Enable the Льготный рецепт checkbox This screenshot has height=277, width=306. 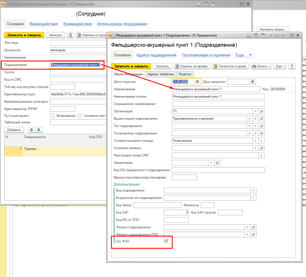pos(52,116)
